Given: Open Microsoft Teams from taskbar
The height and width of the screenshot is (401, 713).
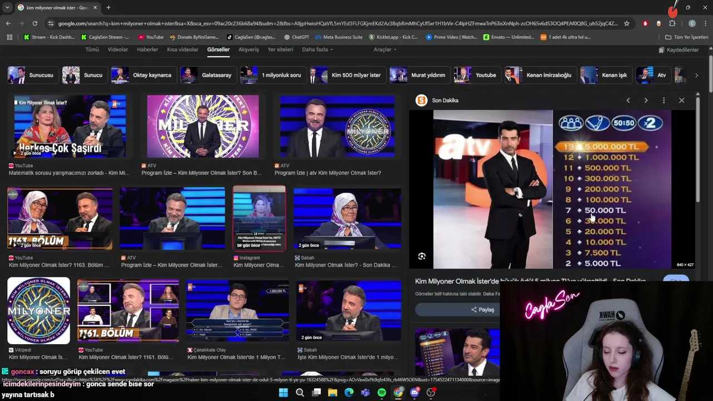Looking at the screenshot, I should (365, 393).
